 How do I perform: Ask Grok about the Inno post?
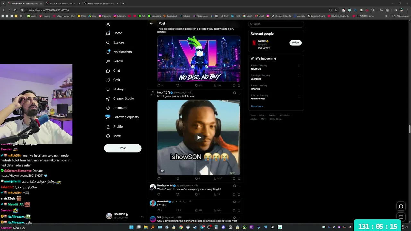pos(234,93)
